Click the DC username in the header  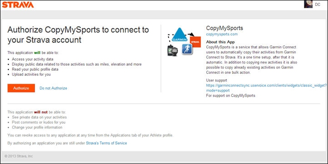tap(318, 5)
